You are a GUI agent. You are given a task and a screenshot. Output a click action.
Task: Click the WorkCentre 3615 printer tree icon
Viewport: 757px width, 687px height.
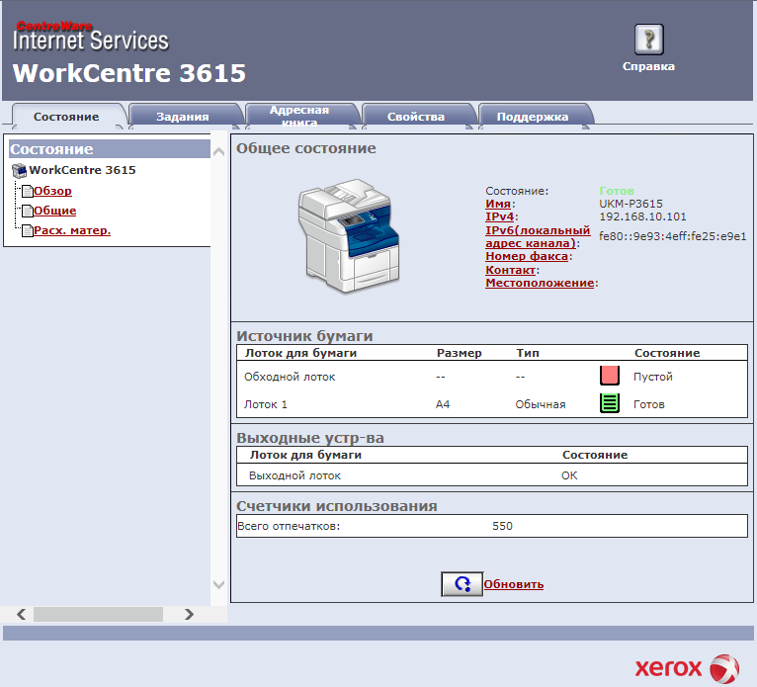click(20, 170)
